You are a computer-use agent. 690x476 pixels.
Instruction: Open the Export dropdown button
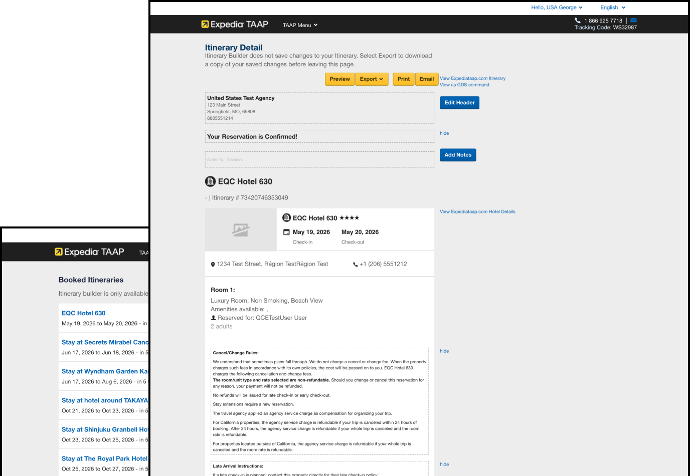[x=372, y=79]
